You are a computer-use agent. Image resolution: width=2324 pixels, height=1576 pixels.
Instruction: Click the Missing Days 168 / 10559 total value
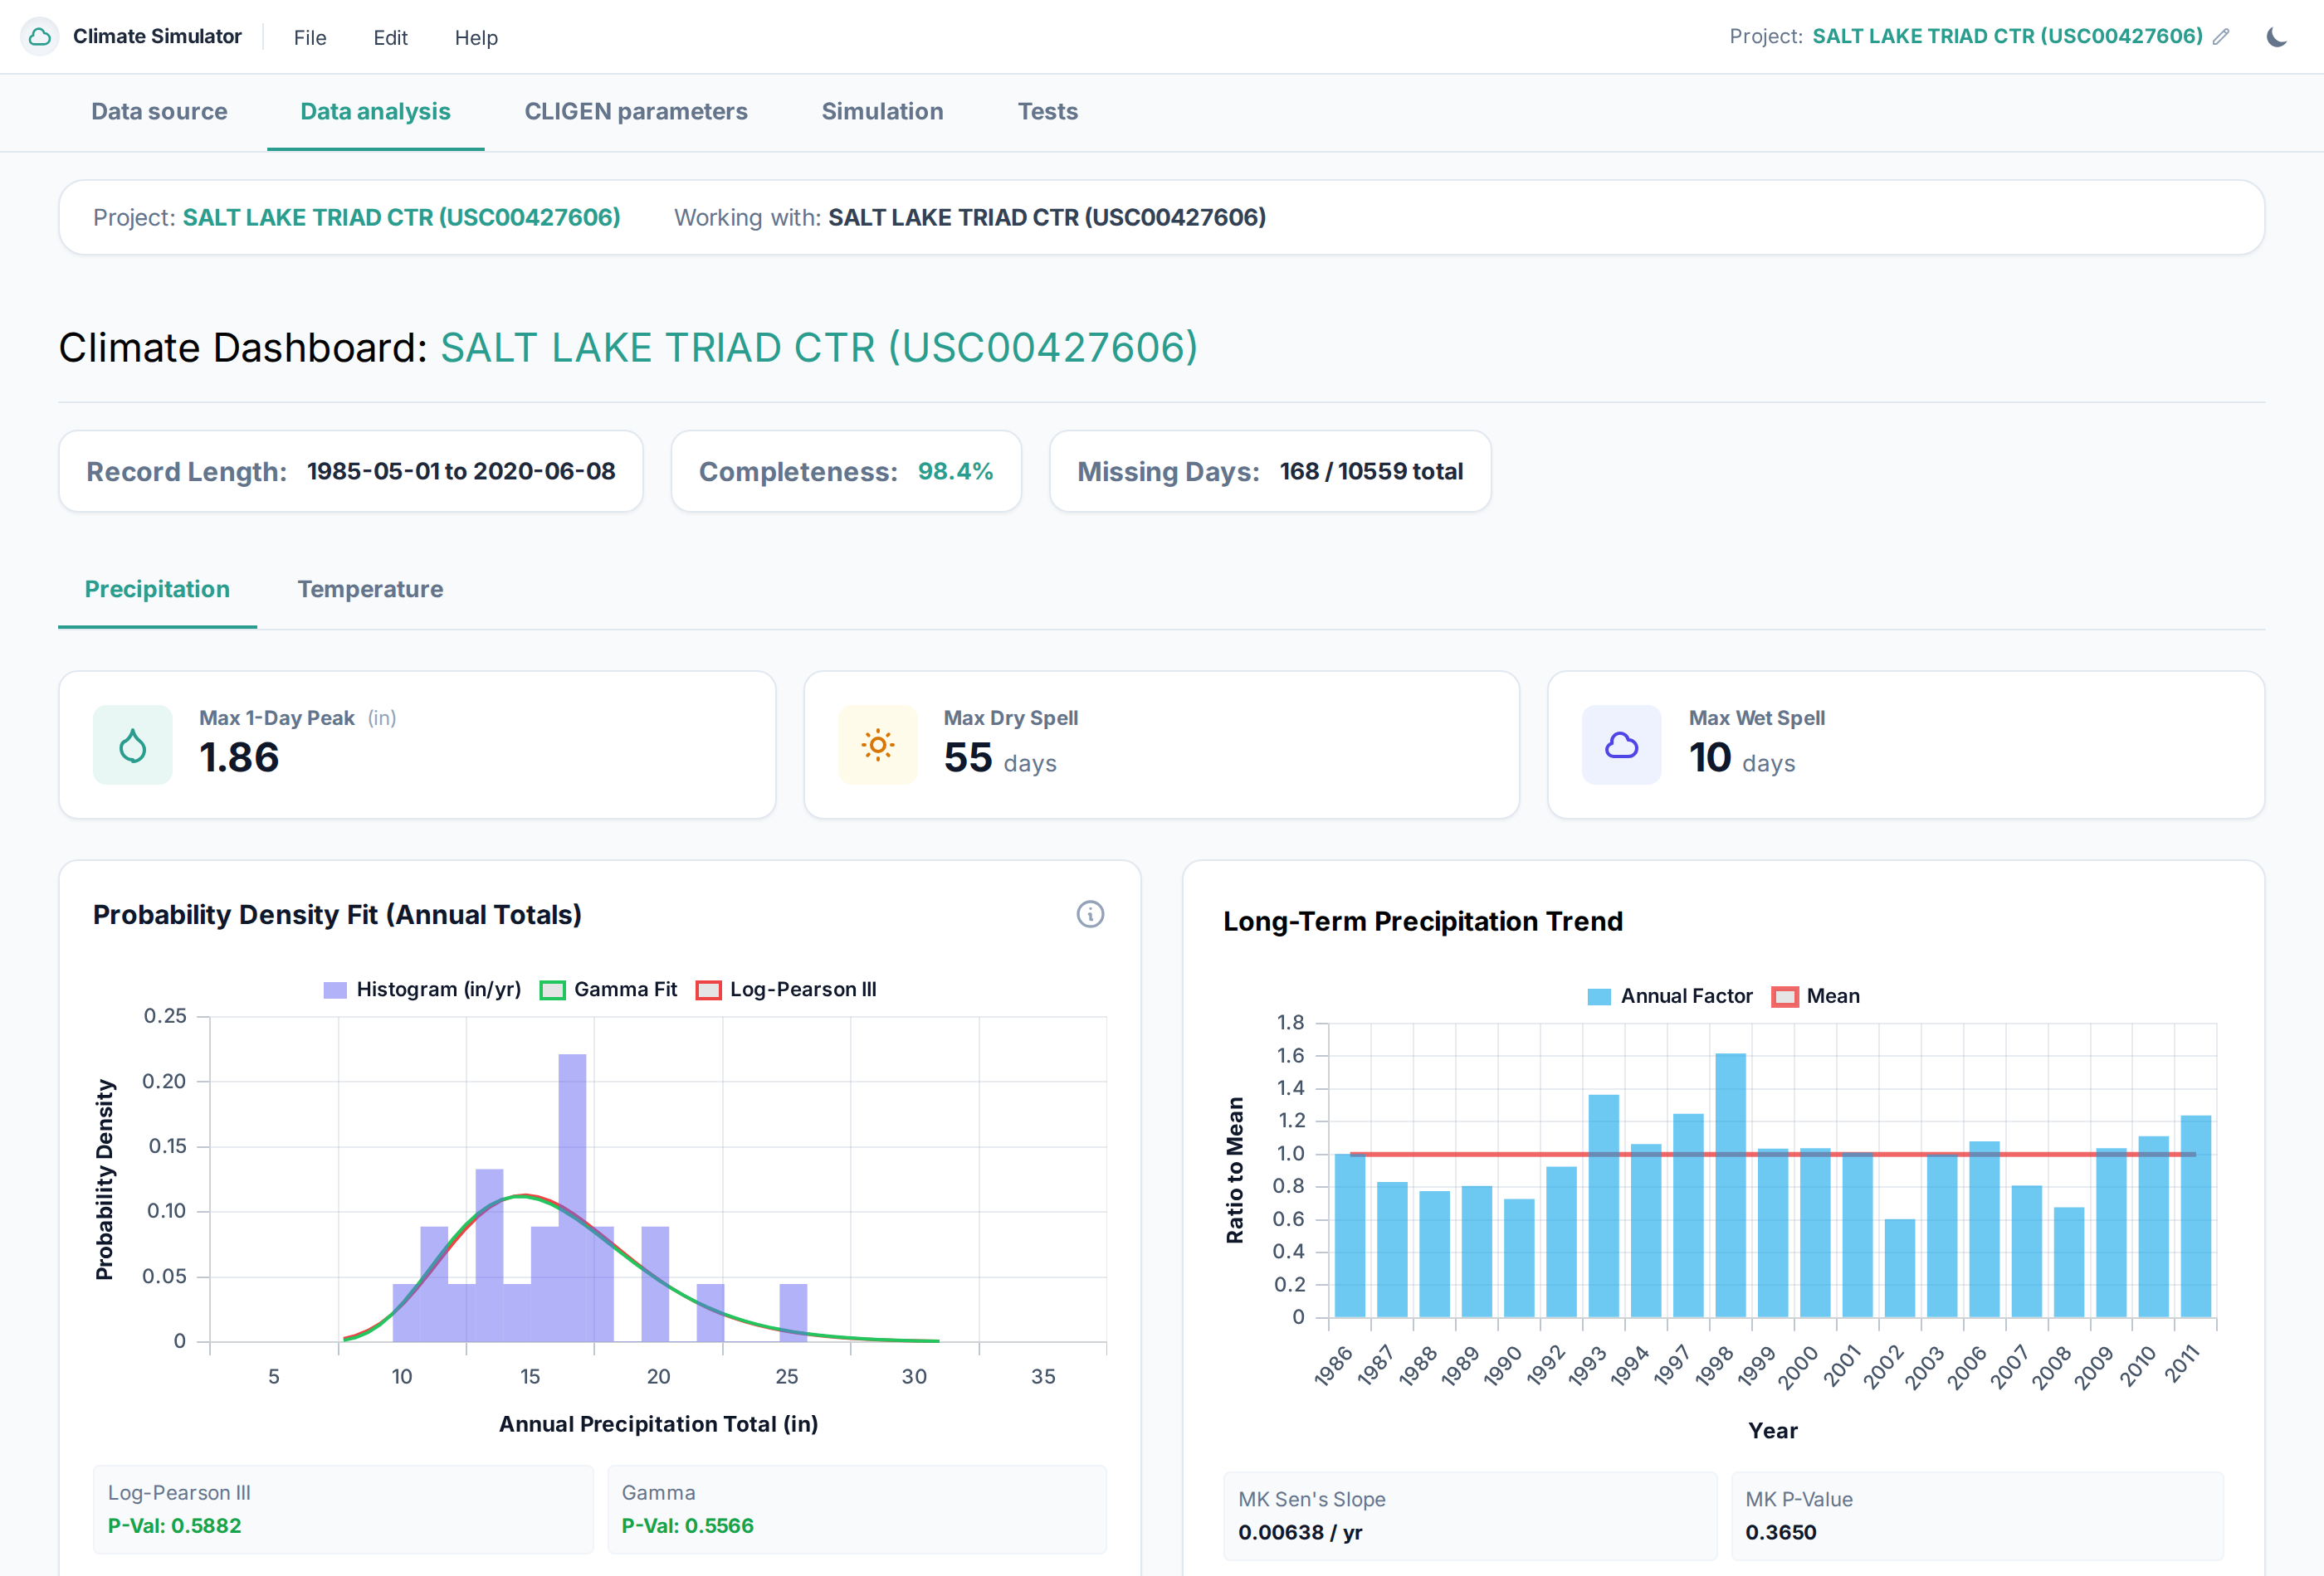[x=1371, y=472]
